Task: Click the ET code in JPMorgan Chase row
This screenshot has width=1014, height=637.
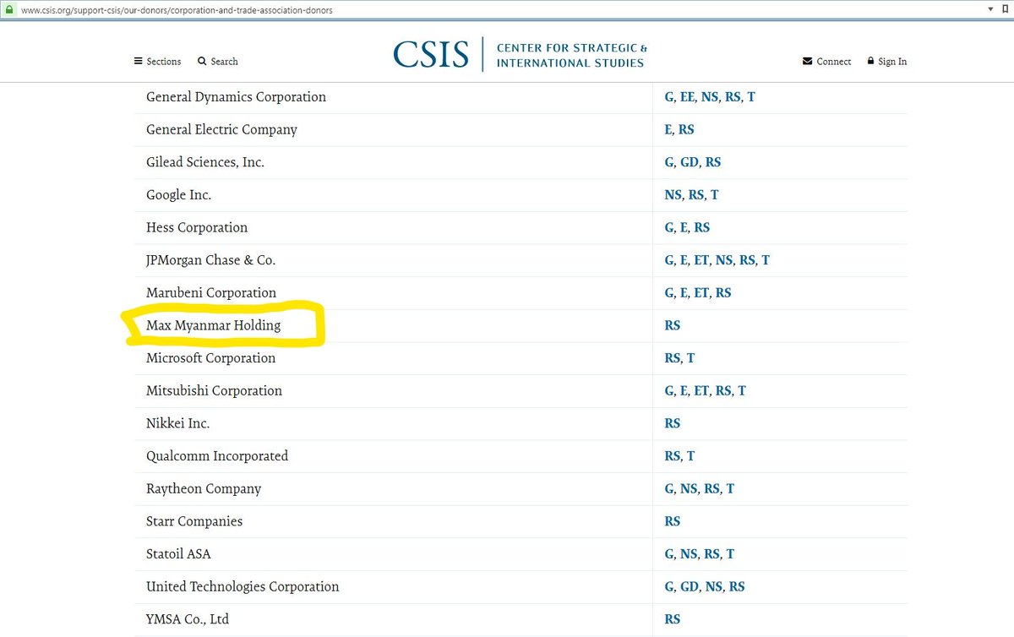Action: pyautogui.click(x=701, y=260)
